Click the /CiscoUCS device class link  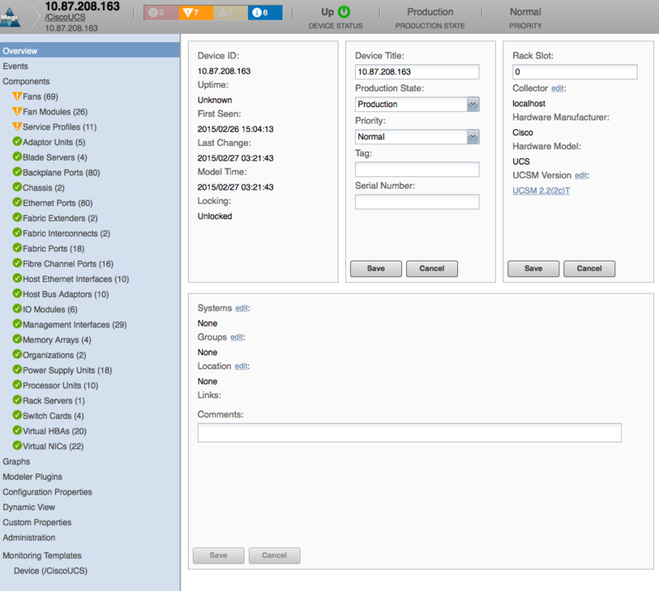click(65, 17)
